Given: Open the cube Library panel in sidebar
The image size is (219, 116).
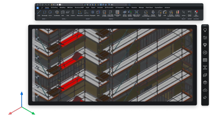Looking at the screenshot, I should pyautogui.click(x=205, y=83).
